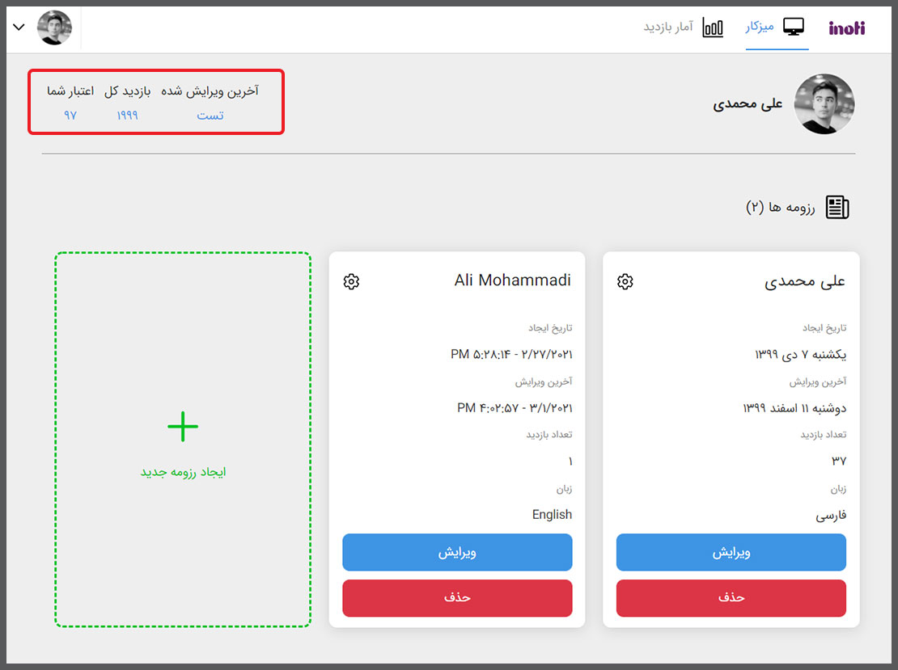The height and width of the screenshot is (670, 898).
Task: Expand the user account dropdown chevron
Action: tap(19, 27)
